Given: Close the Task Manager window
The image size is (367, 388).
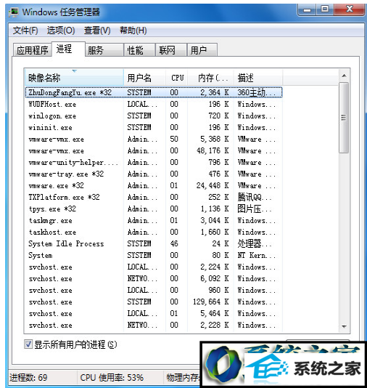Looking at the screenshot, I should [349, 10].
